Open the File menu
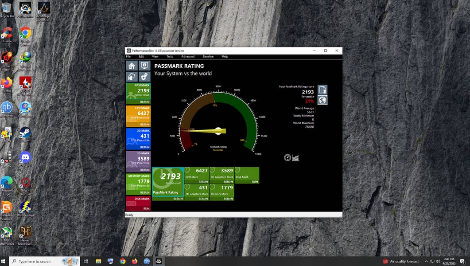 [x=128, y=56]
